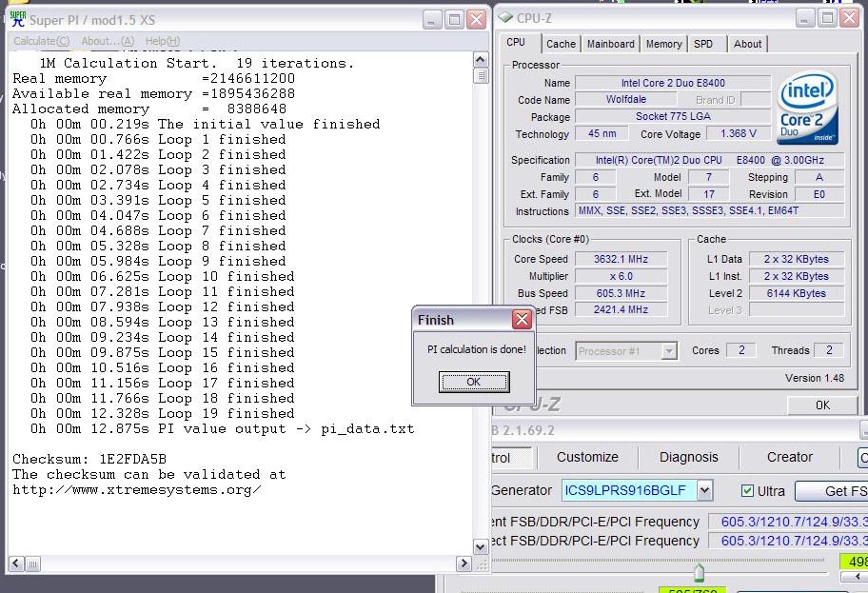Open the Processor #1 selection dropdown

(x=669, y=351)
